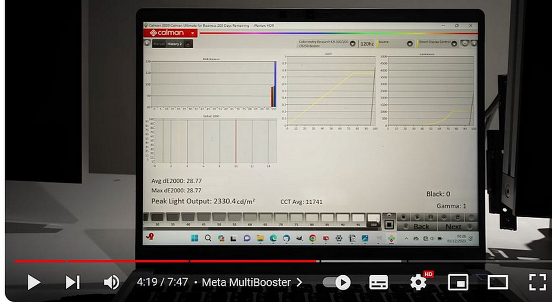552x302 pixels.
Task: Enter full screen mode
Action: pyautogui.click(x=537, y=283)
